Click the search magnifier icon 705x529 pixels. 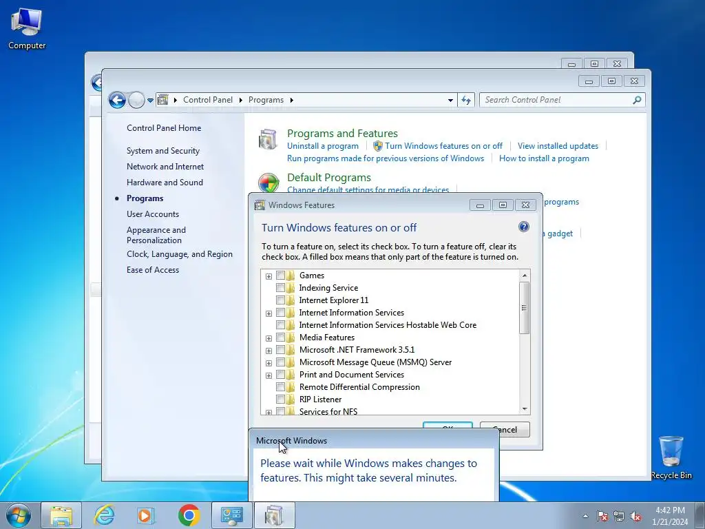[637, 100]
